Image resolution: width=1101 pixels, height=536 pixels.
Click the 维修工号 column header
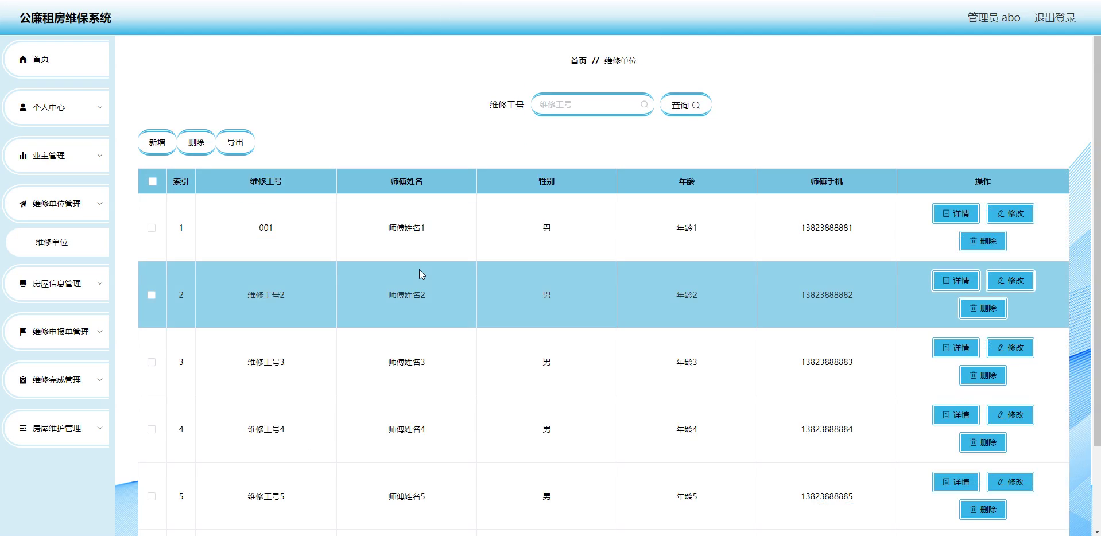coord(266,181)
